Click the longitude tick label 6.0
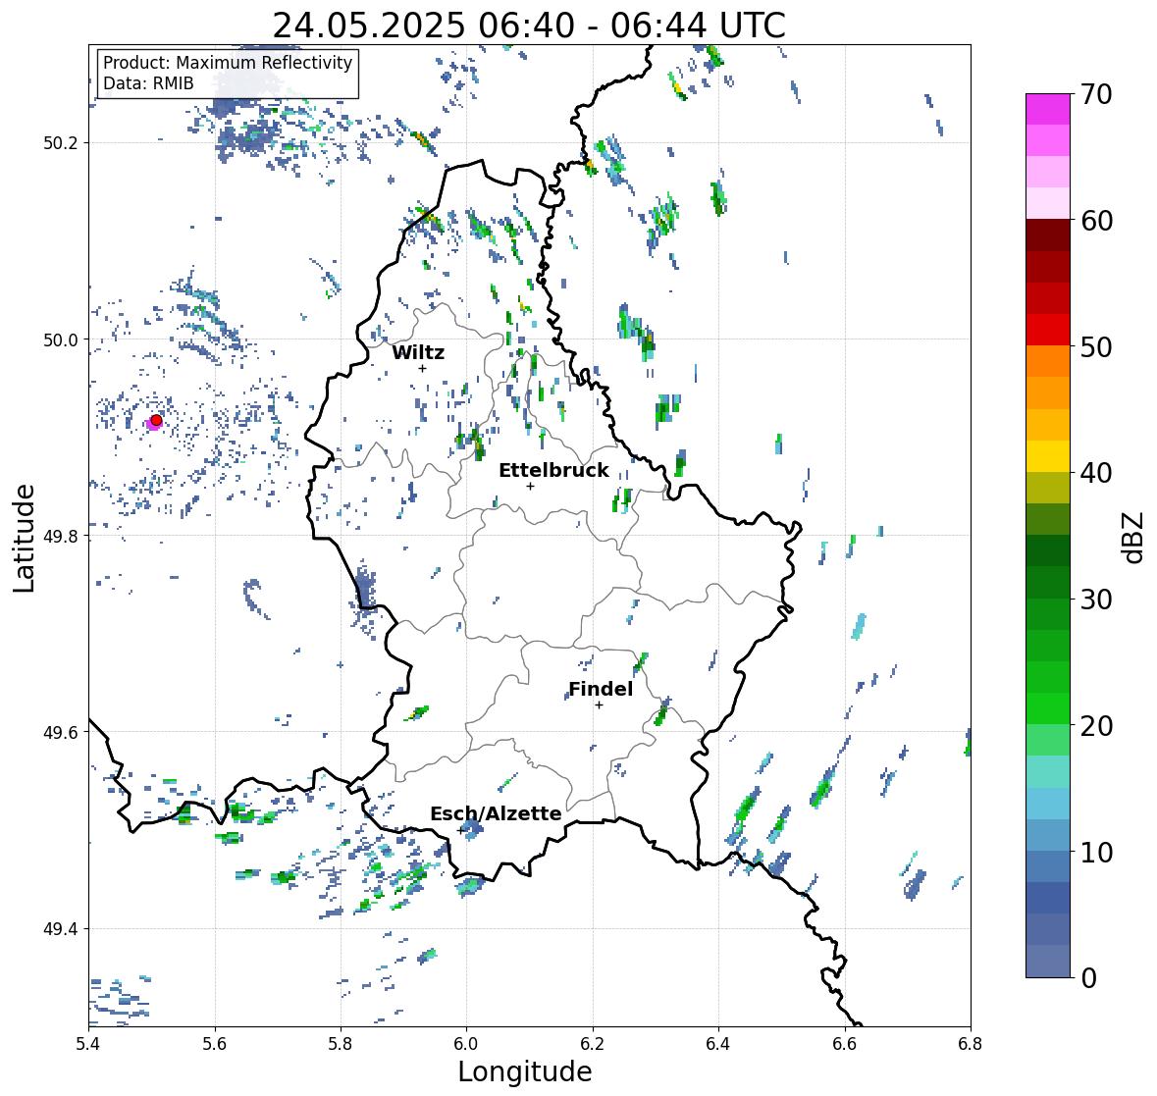This screenshot has width=1157, height=1096. pos(466,1044)
